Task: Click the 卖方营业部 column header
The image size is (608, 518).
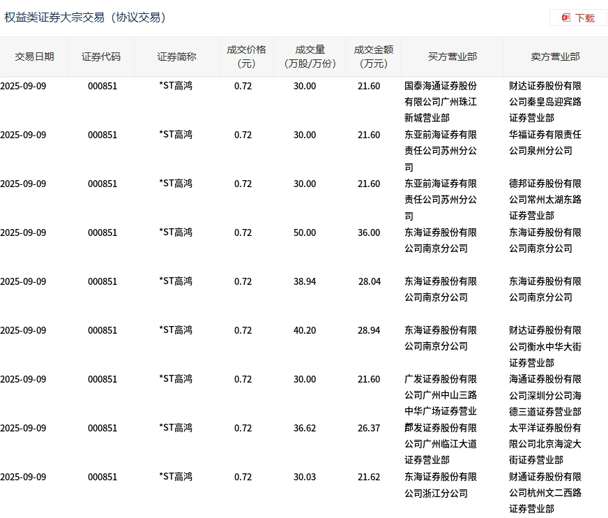Action: (x=555, y=57)
